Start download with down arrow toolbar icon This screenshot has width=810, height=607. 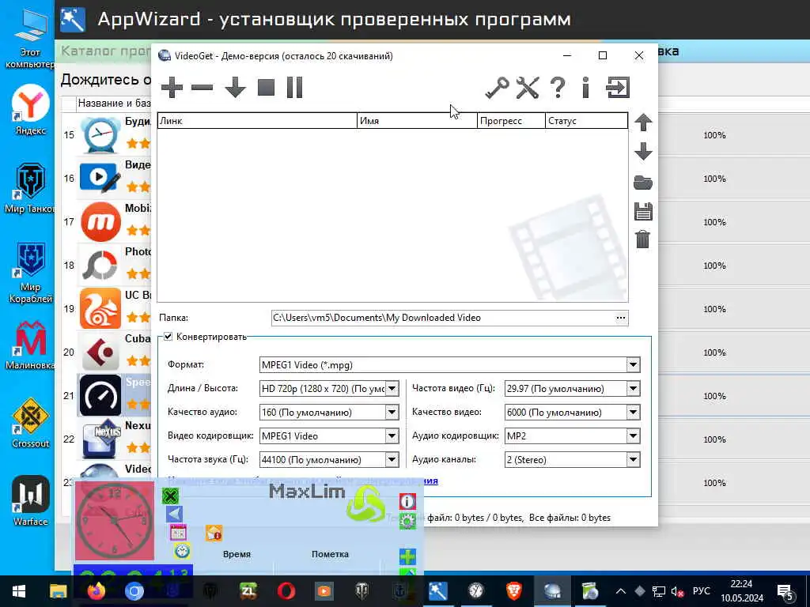[235, 87]
